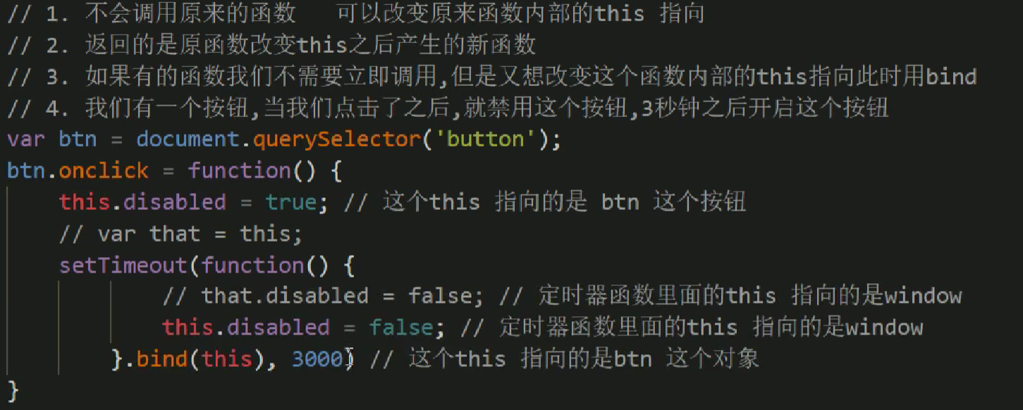
Task: Click the comment line numbered 2
Action: 271,45
